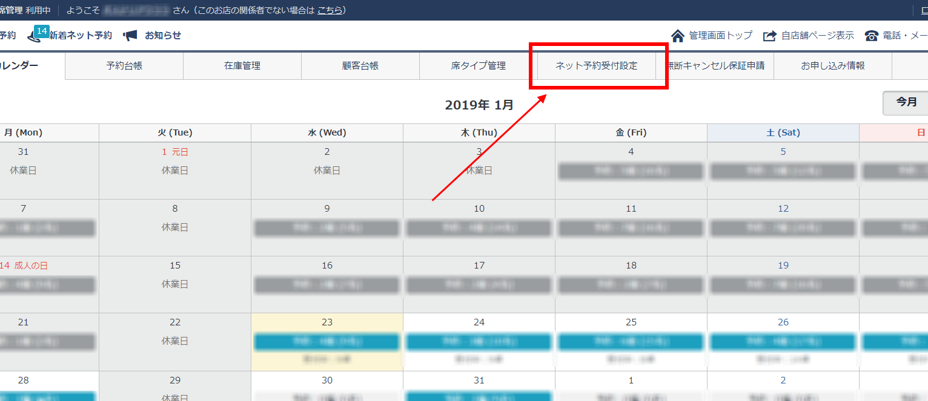The height and width of the screenshot is (401, 928).
Task: Open the reservation bar on Saturday the 19th
Action: tap(783, 285)
